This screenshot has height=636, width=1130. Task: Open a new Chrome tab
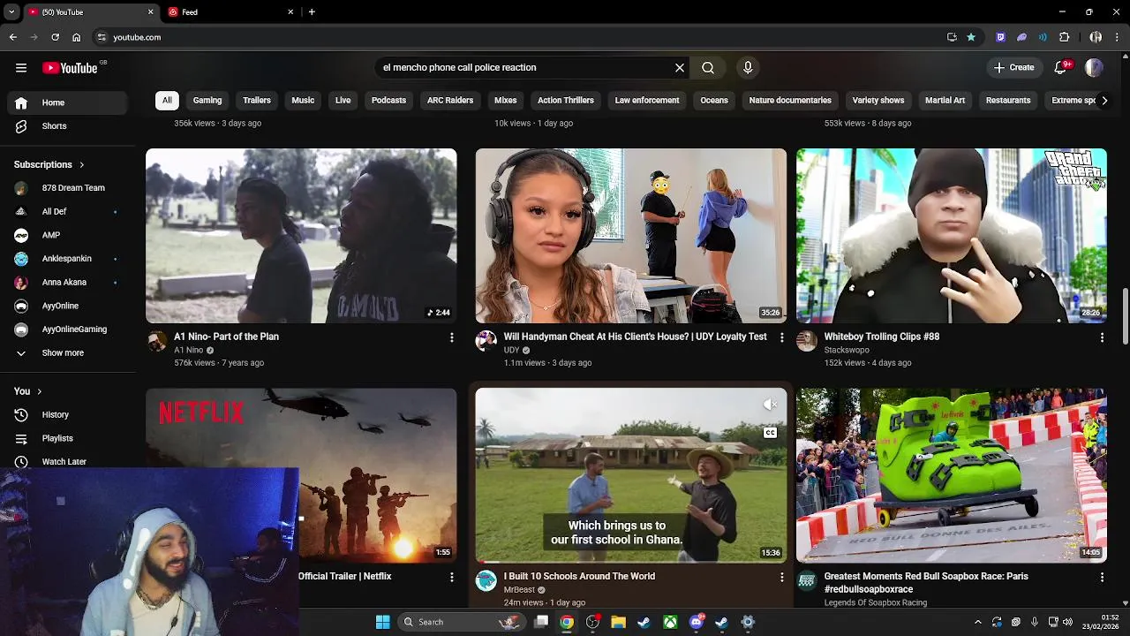[312, 12]
